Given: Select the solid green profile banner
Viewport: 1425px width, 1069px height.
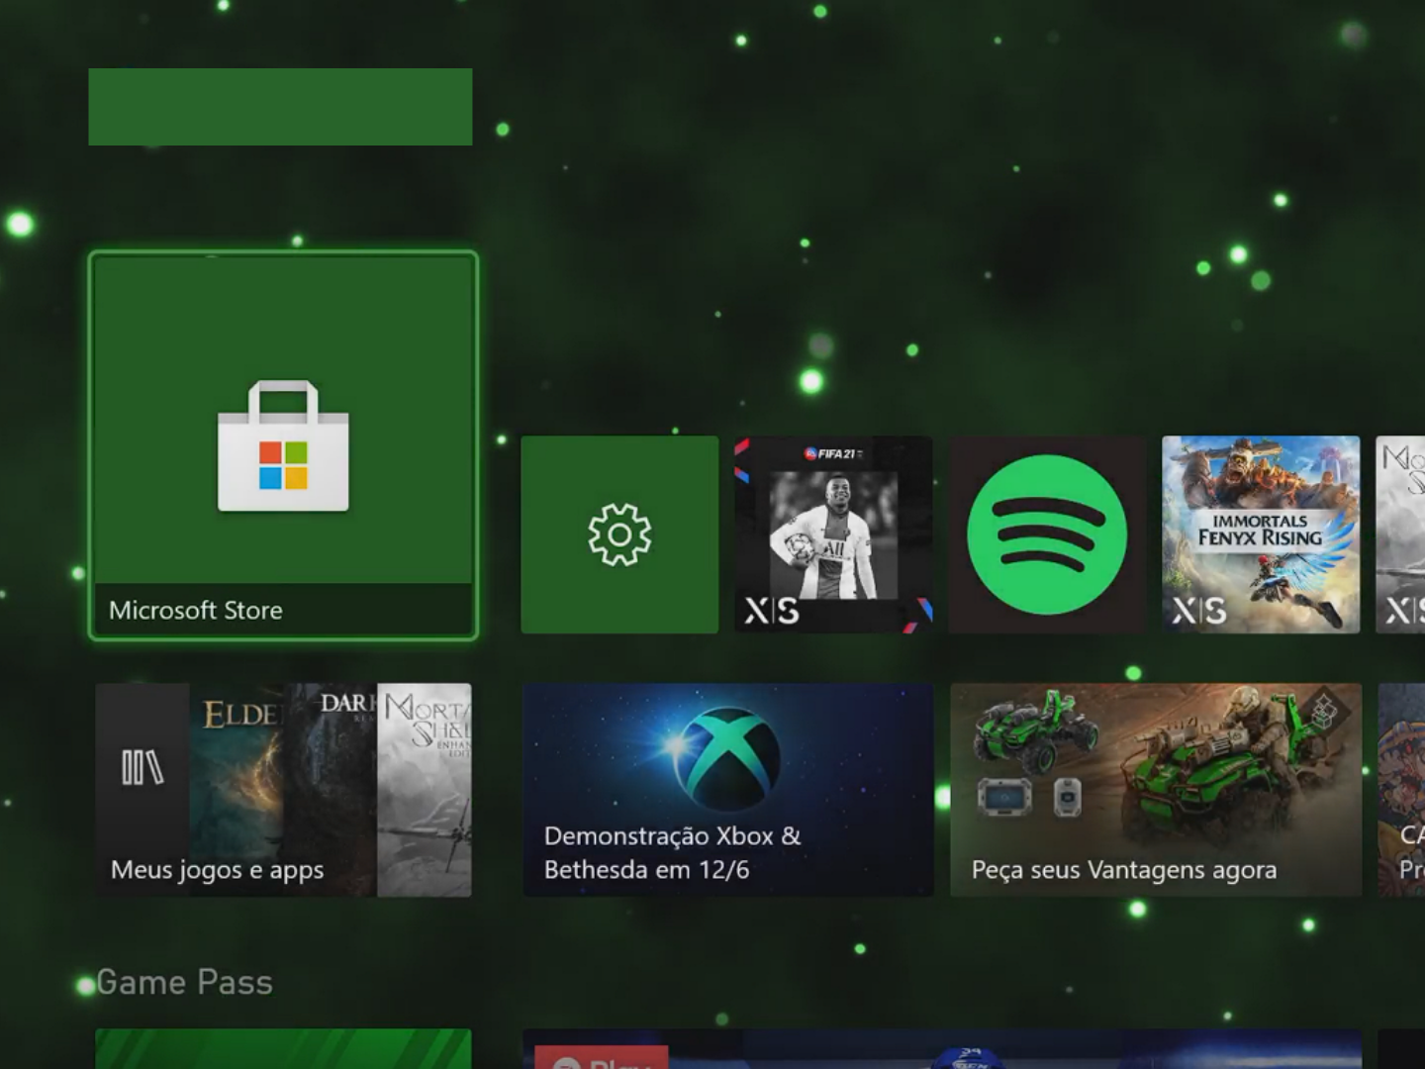Looking at the screenshot, I should [x=280, y=107].
